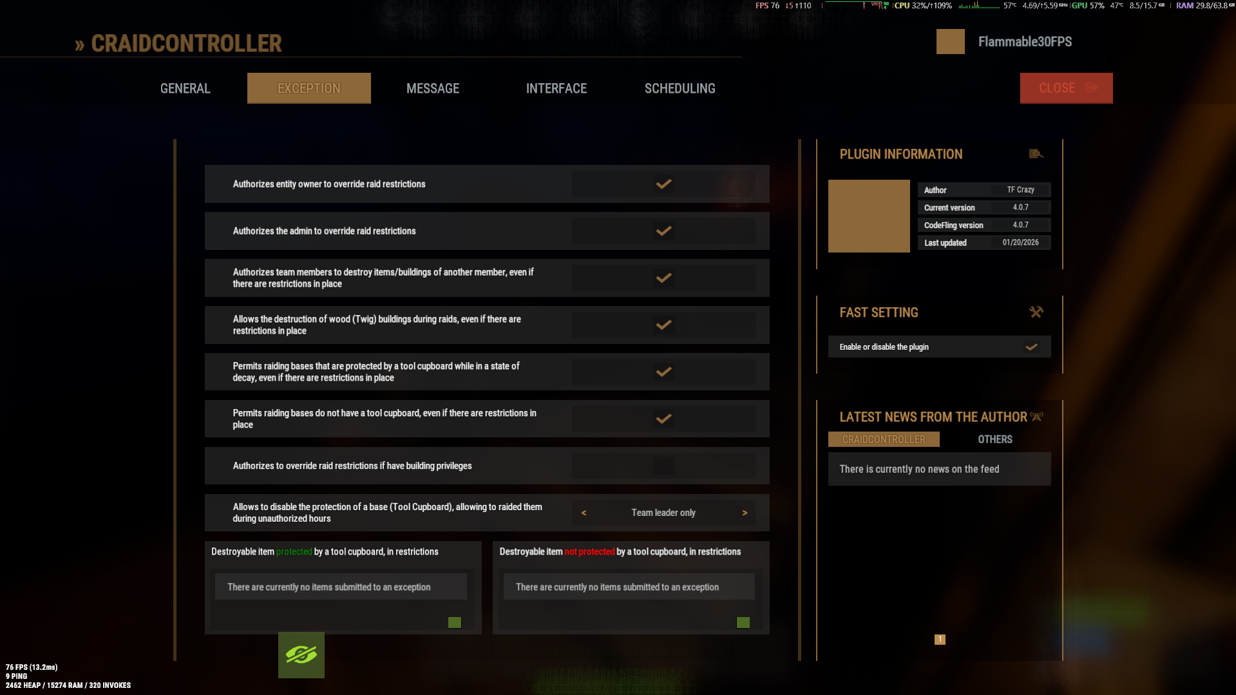Image resolution: width=1236 pixels, height=695 pixels.
Task: Toggle Enable or disable the plugin
Action: click(1031, 347)
